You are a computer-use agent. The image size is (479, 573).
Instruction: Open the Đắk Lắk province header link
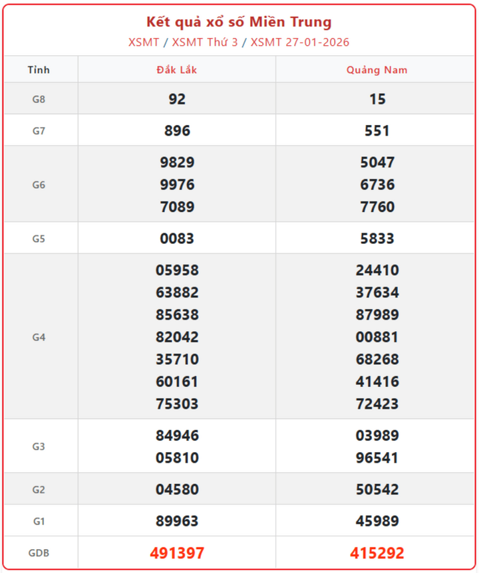point(176,70)
